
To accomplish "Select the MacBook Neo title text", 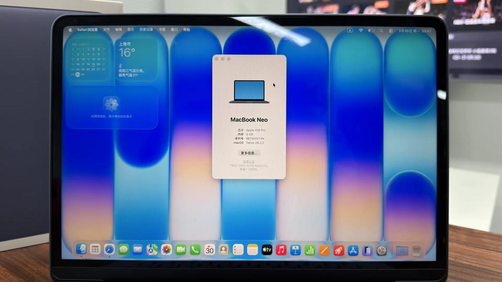I will tap(249, 120).
